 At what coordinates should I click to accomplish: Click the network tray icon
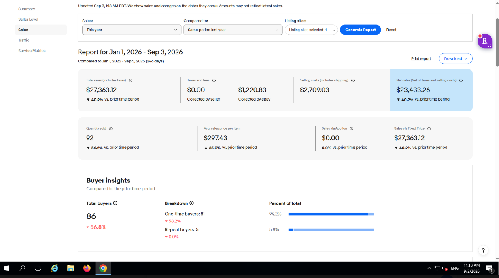[x=437, y=268]
